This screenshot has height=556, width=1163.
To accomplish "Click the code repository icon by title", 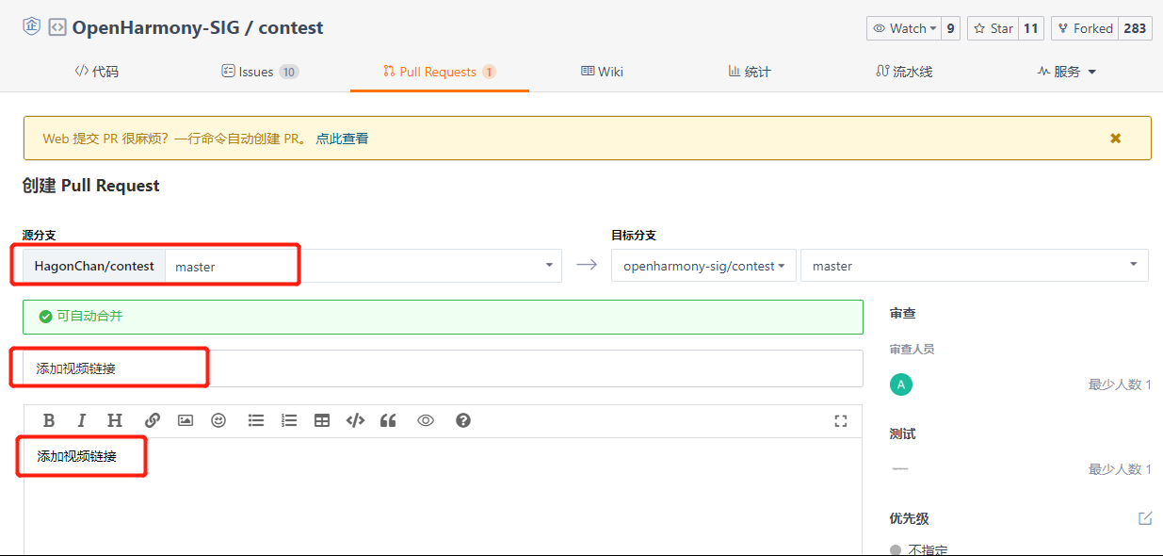I will [57, 27].
